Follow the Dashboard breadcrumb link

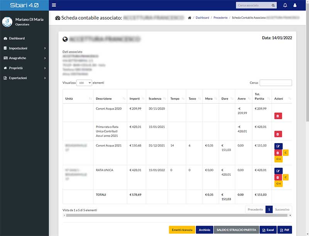202,18
